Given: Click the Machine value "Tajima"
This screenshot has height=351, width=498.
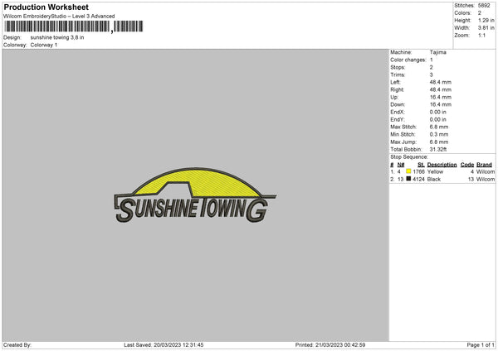Looking at the screenshot, I should tap(438, 52).
